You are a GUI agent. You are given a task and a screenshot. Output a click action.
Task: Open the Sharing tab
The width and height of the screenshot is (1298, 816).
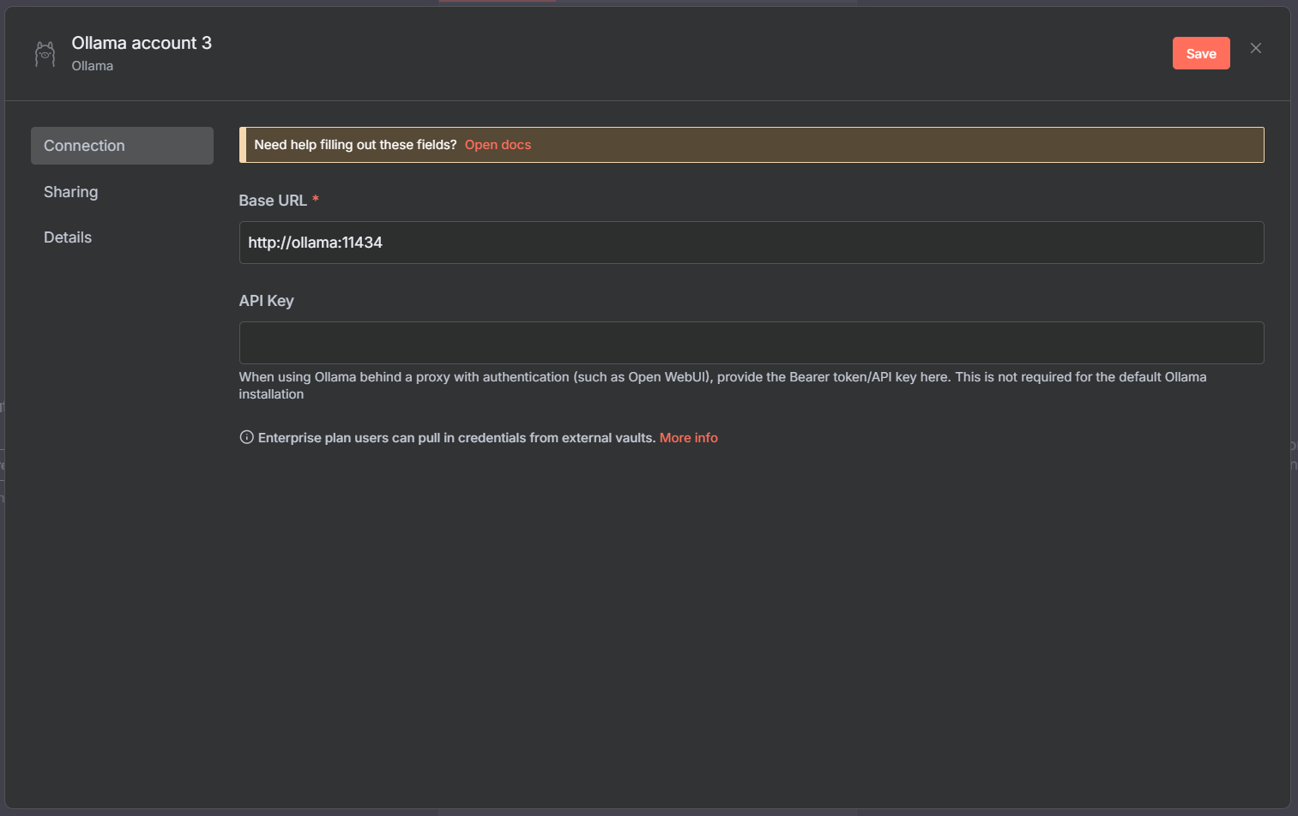[x=71, y=192]
